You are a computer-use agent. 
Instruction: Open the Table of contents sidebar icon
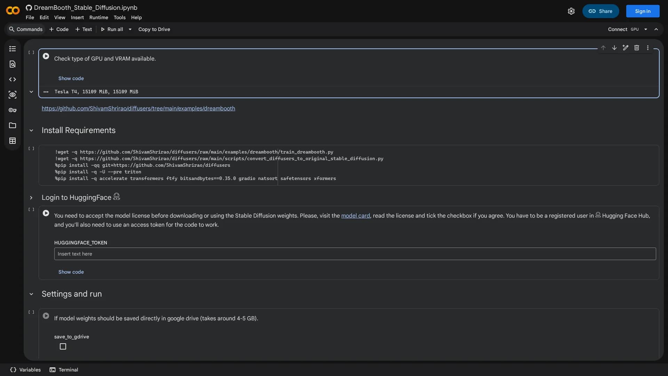point(13,49)
